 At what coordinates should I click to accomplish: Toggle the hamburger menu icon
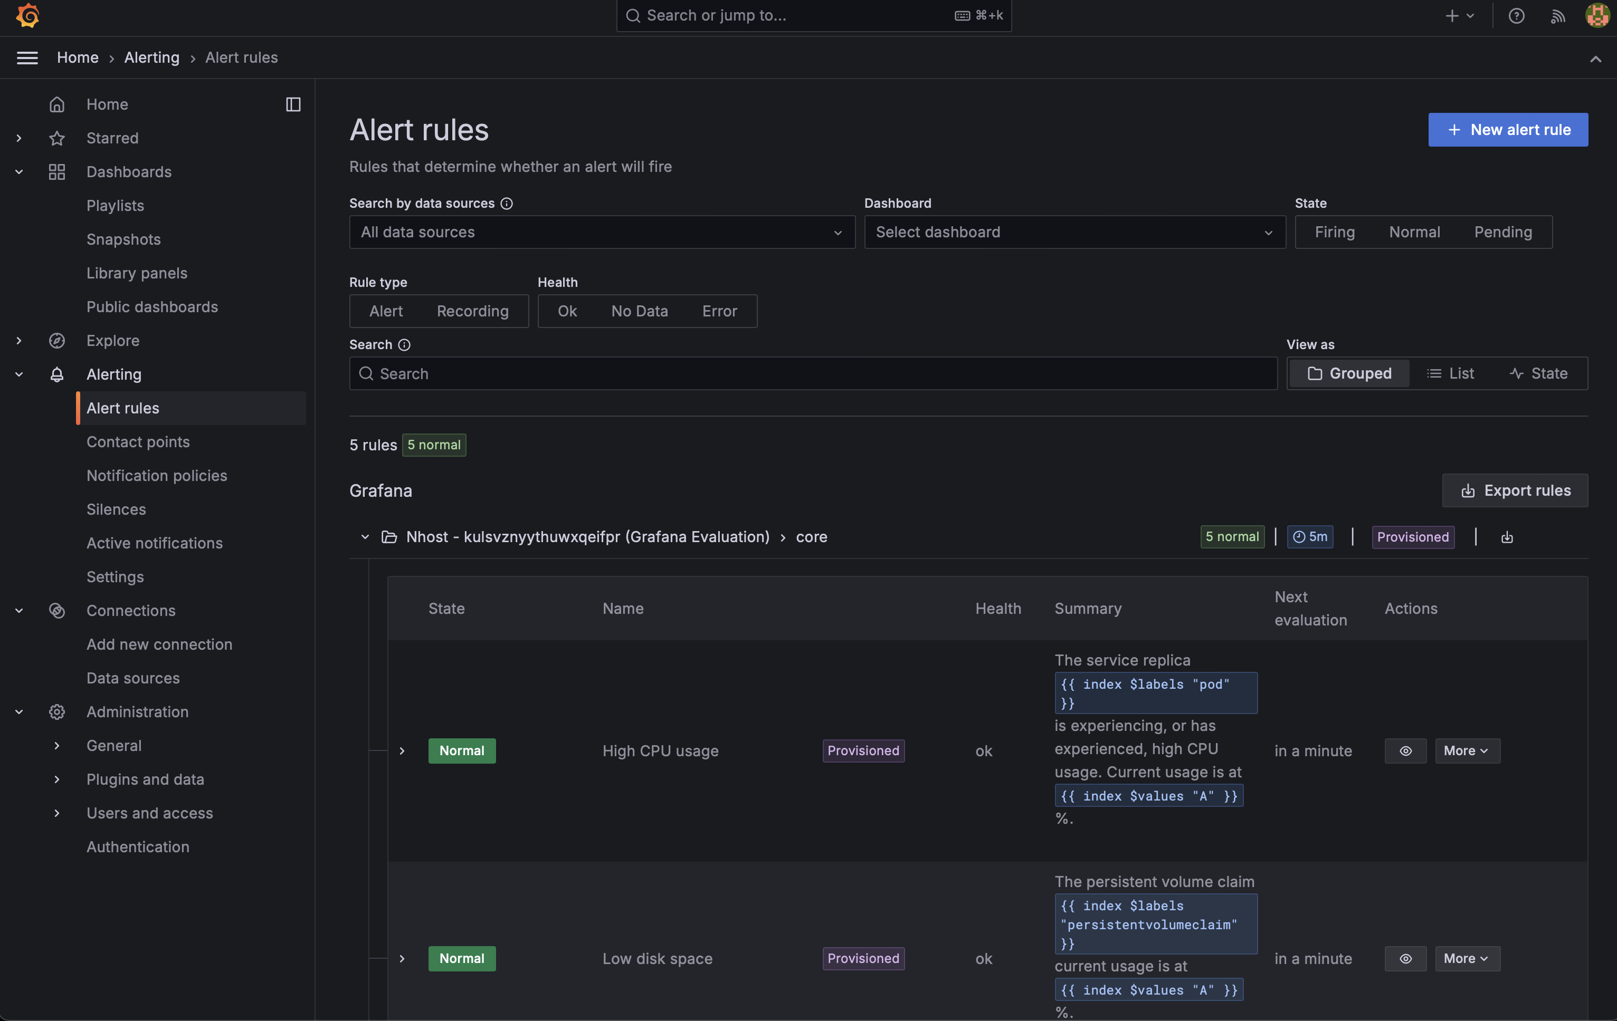(x=27, y=57)
